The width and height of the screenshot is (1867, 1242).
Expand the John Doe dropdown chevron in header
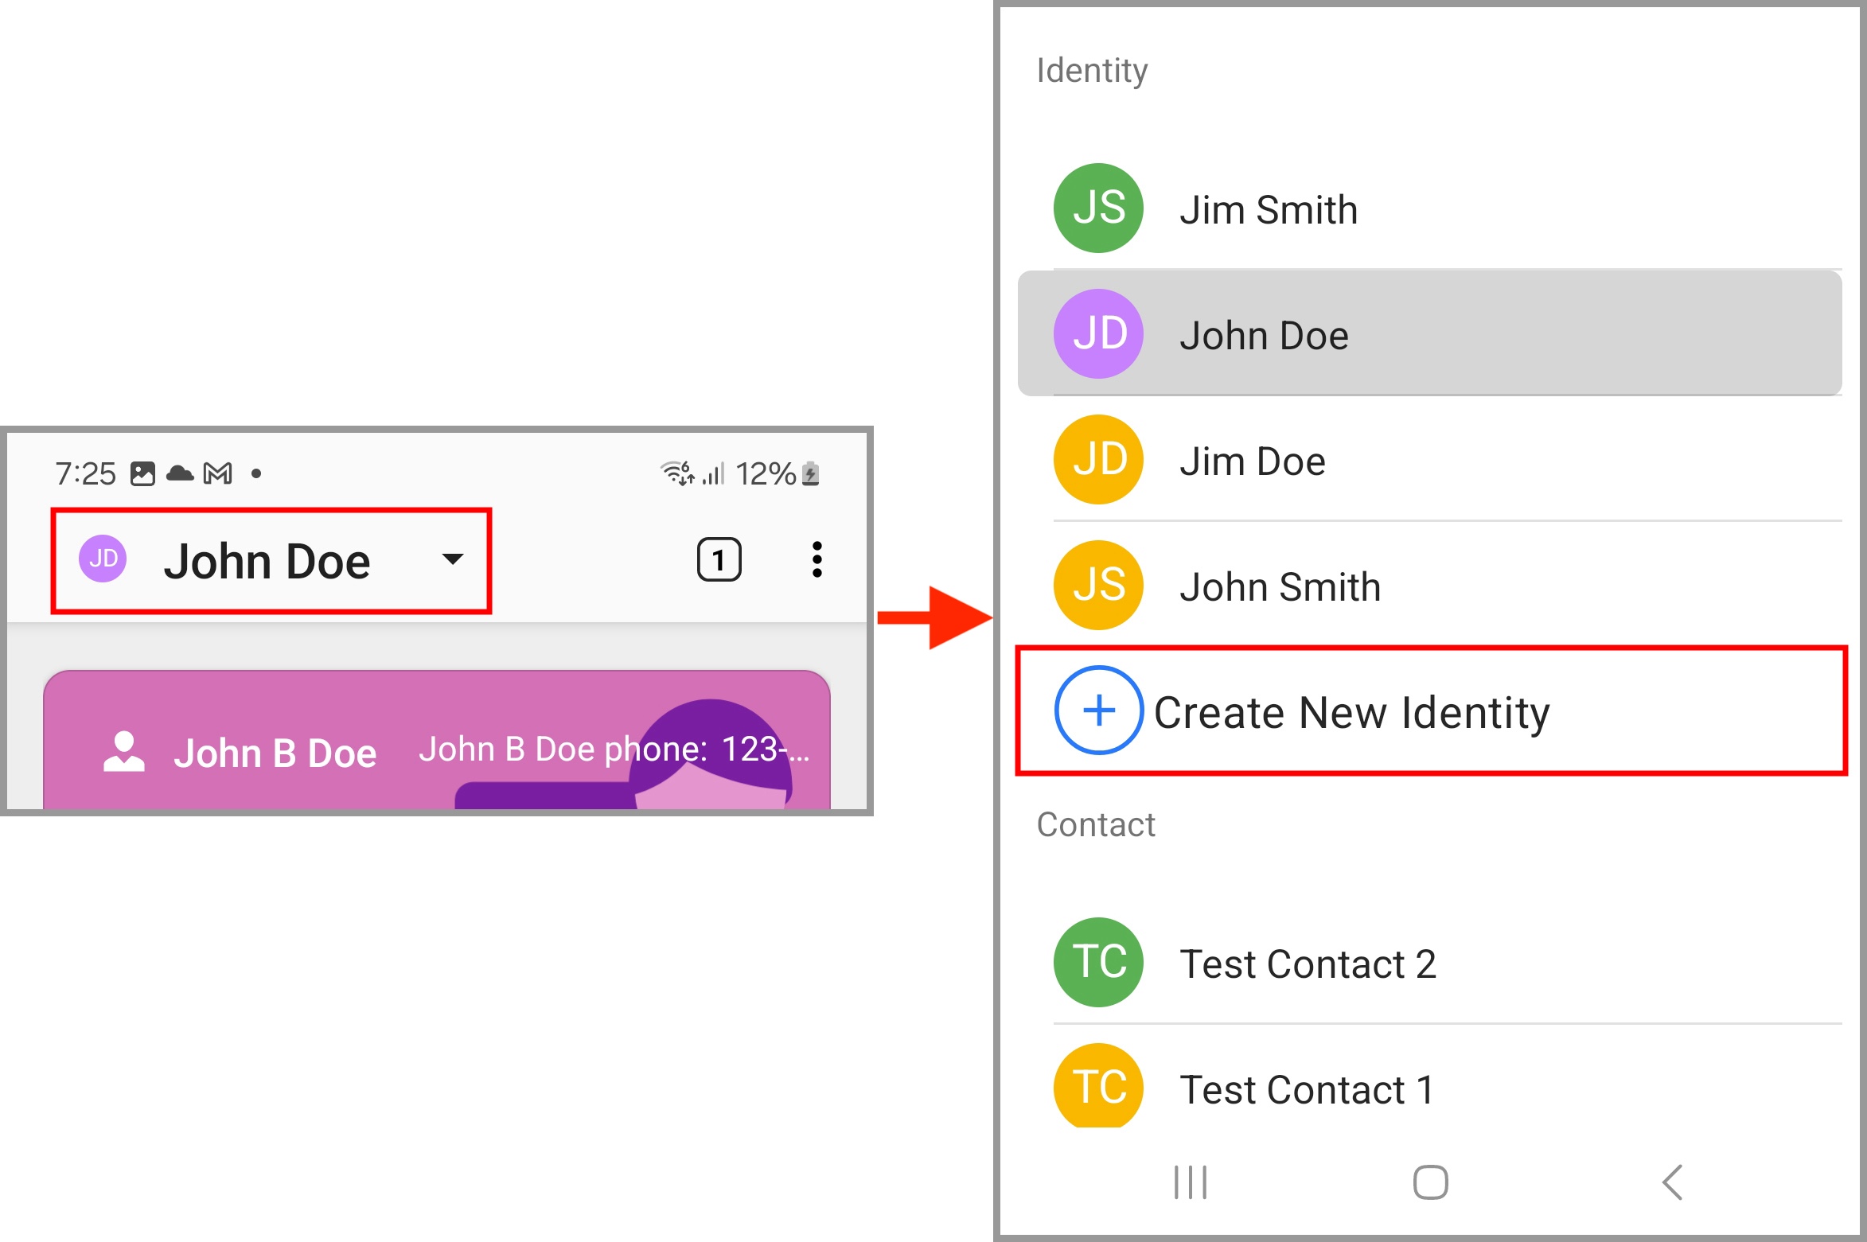452,560
